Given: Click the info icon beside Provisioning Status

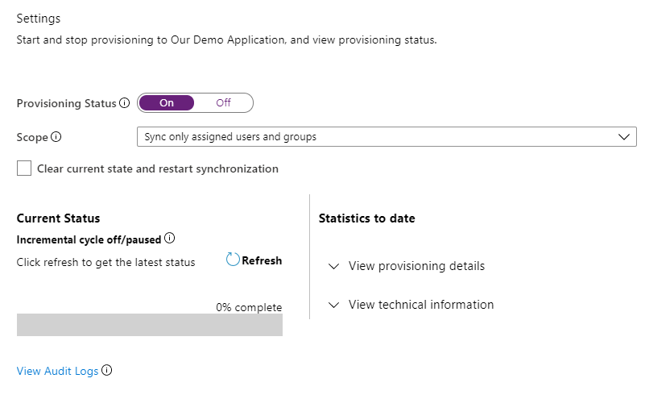Looking at the screenshot, I should pos(125,103).
